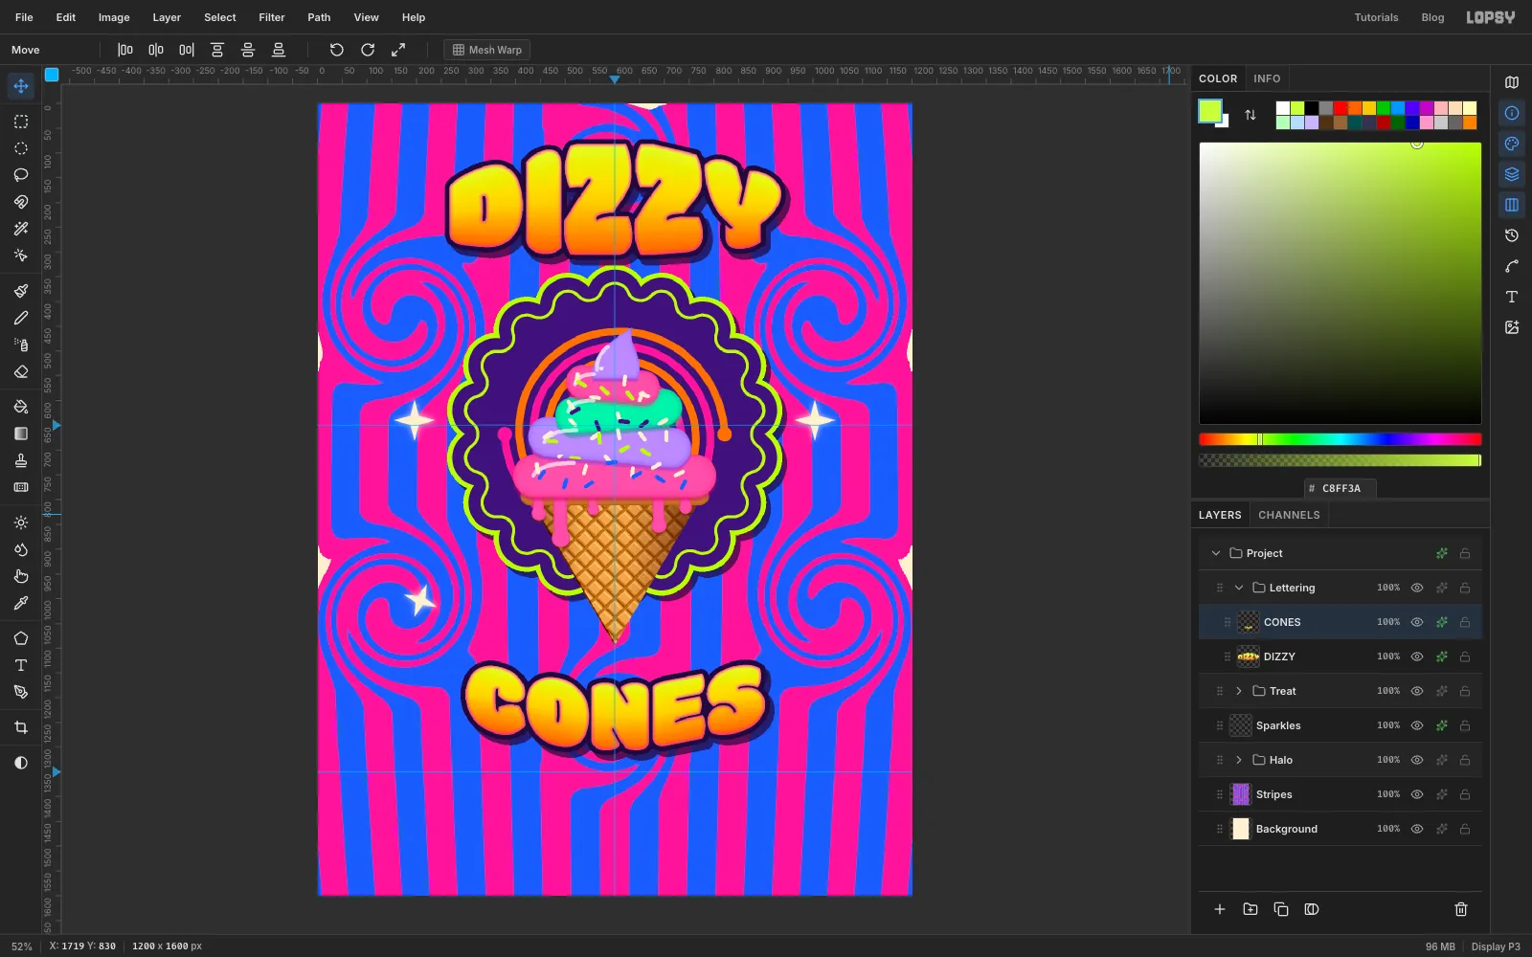Select the Pencil tool
This screenshot has height=957, width=1532.
[21, 318]
